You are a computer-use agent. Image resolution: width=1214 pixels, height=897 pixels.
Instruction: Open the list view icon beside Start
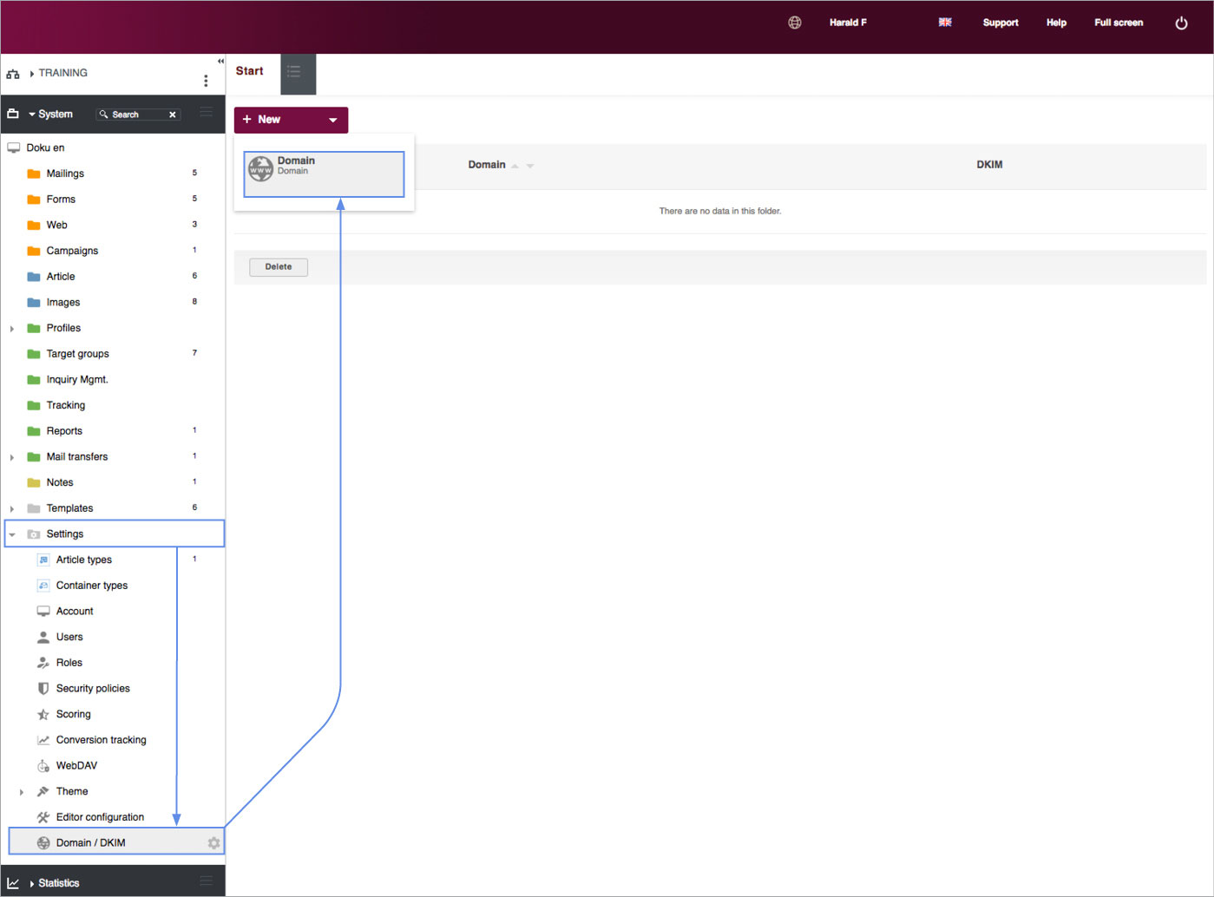coord(298,73)
